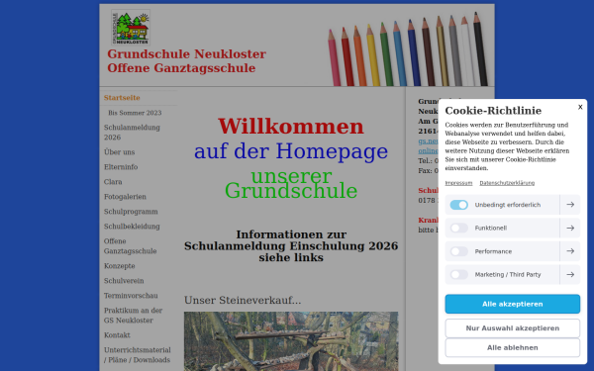This screenshot has height=371, width=594.
Task: Click the school email address link in the sidebar
Action: click(x=428, y=145)
